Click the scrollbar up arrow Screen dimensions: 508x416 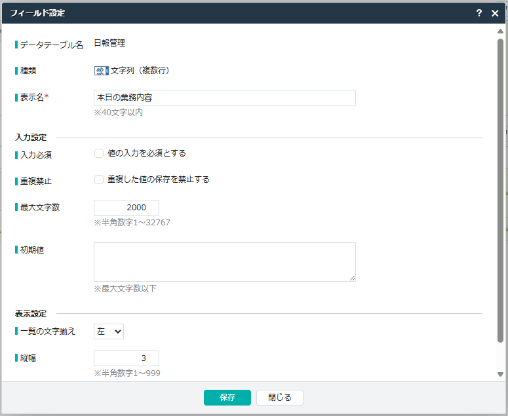500,31
